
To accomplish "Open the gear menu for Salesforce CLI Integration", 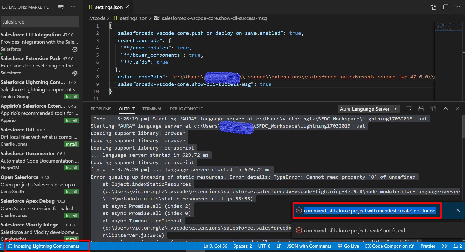I will coord(75,49).
